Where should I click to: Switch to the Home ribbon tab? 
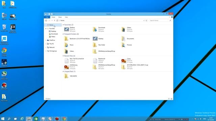pyautogui.click(x=53, y=17)
